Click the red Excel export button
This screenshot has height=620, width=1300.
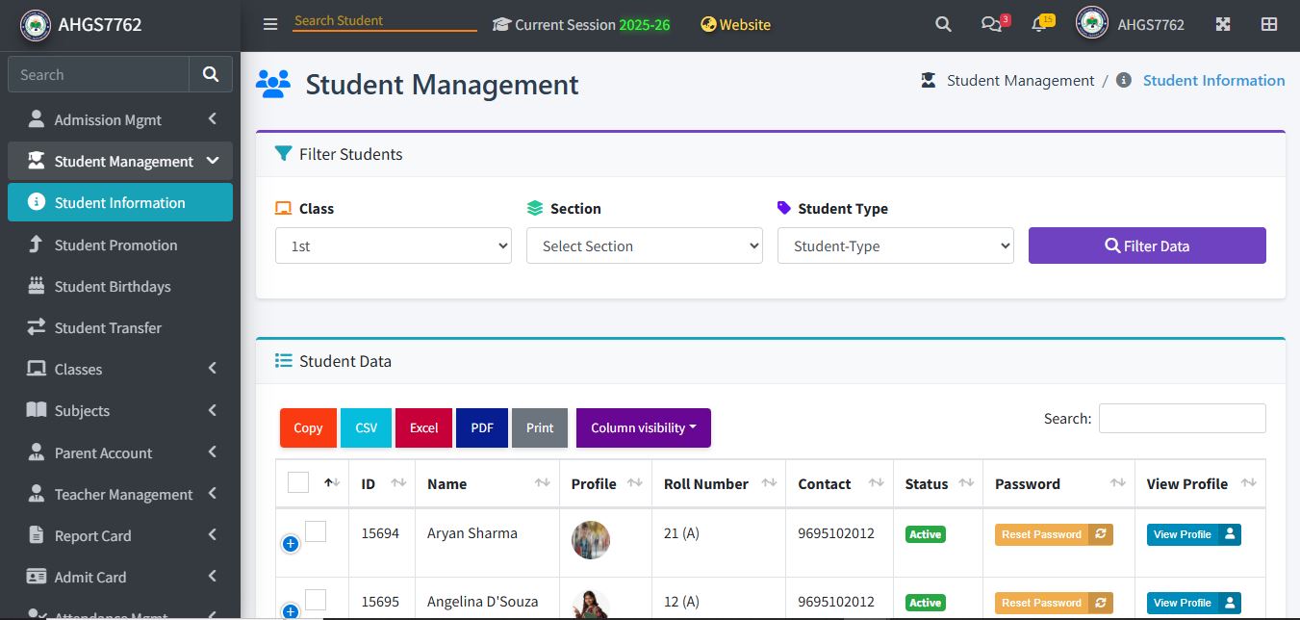click(423, 427)
